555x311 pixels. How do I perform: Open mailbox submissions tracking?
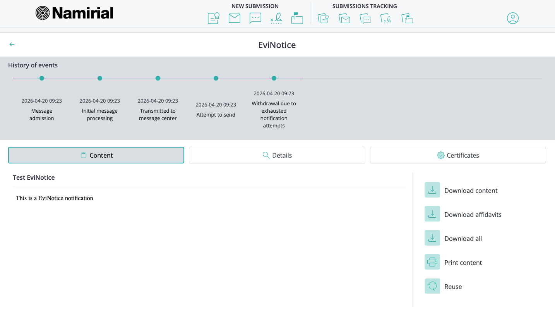click(407, 18)
